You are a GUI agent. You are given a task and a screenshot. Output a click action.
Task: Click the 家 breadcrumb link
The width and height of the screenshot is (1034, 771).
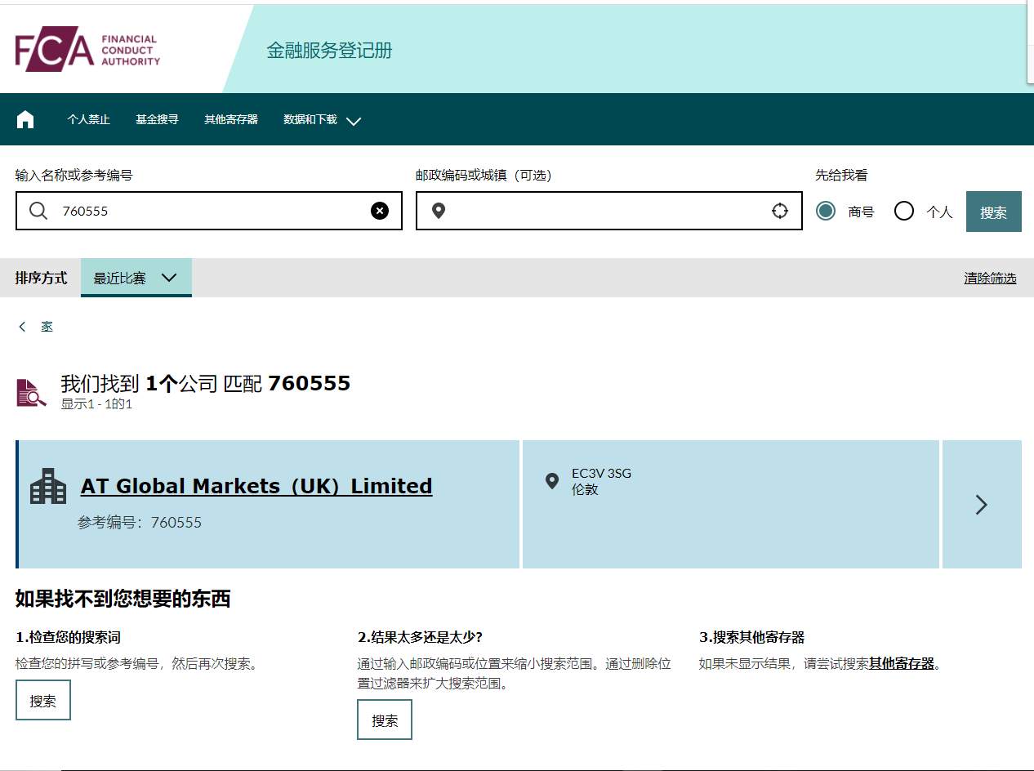coord(47,327)
